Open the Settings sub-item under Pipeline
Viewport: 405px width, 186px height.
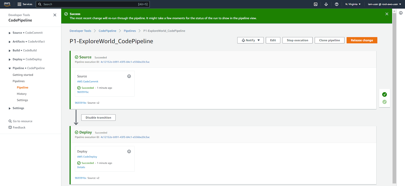(x=22, y=100)
